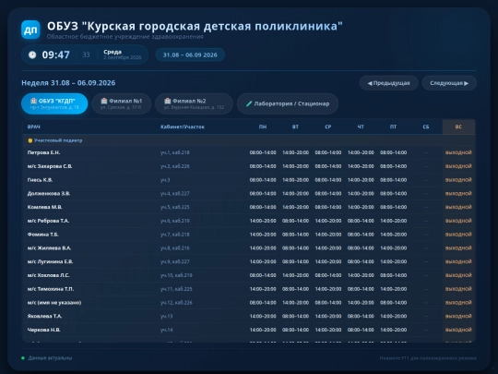Click the clock icon beside 09:47
The height and width of the screenshot is (374, 498).
(32, 54)
